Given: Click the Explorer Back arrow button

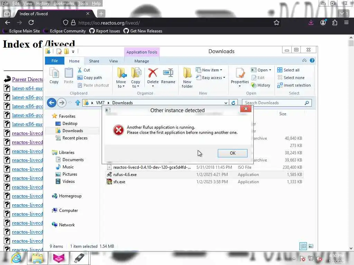Looking at the screenshot, I should (x=52, y=103).
